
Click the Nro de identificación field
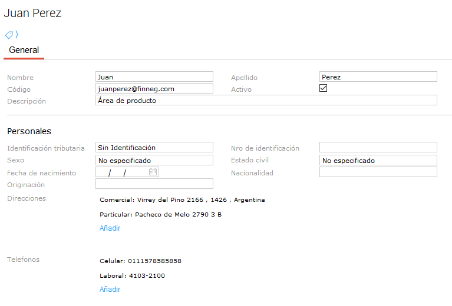[378, 147]
